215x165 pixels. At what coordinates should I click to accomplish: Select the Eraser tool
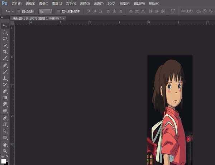pos(5,91)
